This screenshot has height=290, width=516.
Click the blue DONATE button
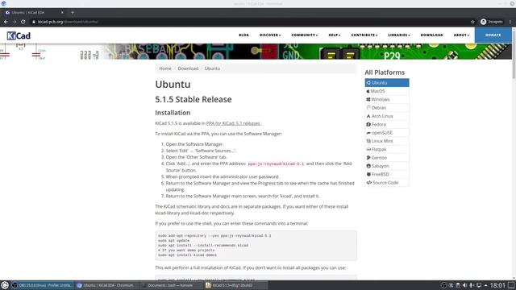(x=493, y=35)
